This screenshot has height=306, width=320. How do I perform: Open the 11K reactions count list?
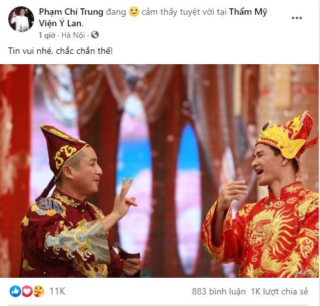click(x=57, y=291)
